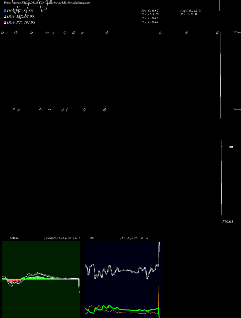Click the (14 day) ADX values text

tap(134, 238)
